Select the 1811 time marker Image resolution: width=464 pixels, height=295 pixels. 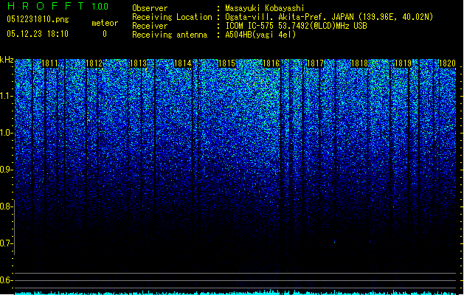coord(49,63)
